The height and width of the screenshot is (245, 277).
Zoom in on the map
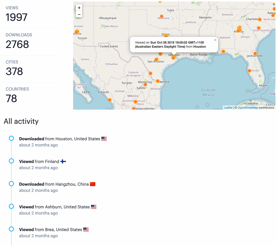[79, 8]
